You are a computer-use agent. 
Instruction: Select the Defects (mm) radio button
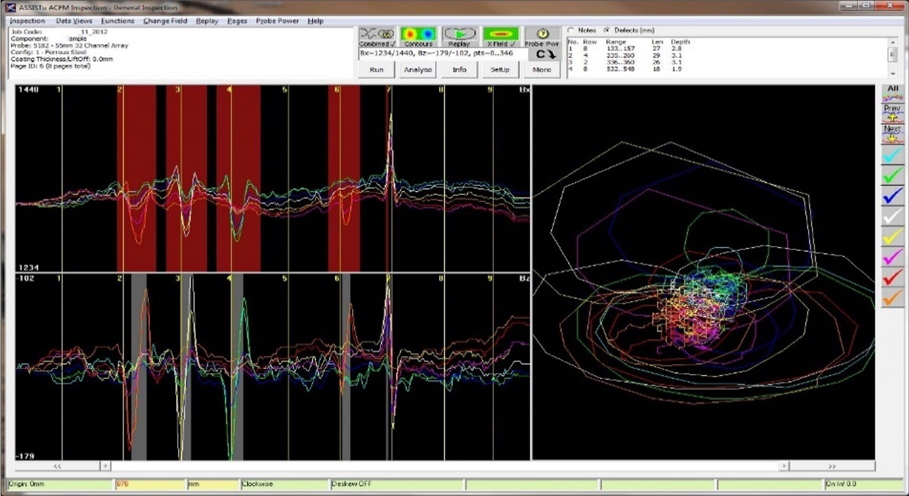(x=607, y=30)
